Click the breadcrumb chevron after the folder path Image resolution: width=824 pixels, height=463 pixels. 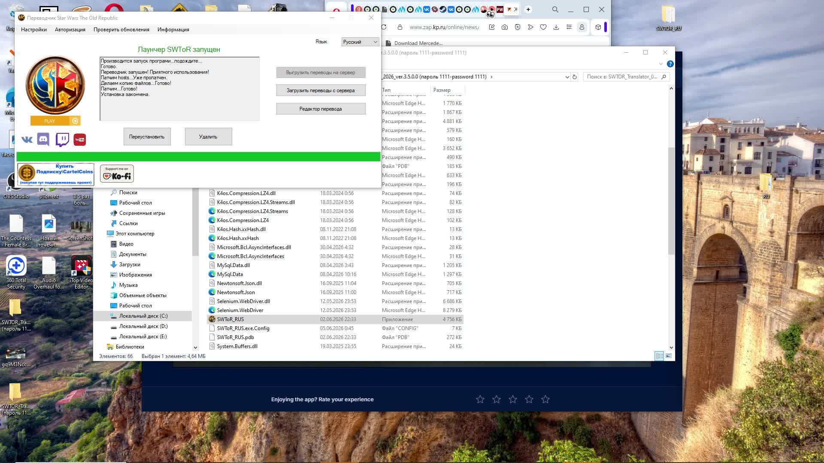(x=491, y=77)
